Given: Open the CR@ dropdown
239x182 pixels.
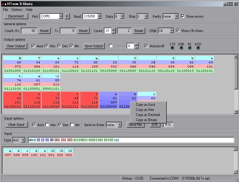Looking at the screenshot, I should (172, 31).
